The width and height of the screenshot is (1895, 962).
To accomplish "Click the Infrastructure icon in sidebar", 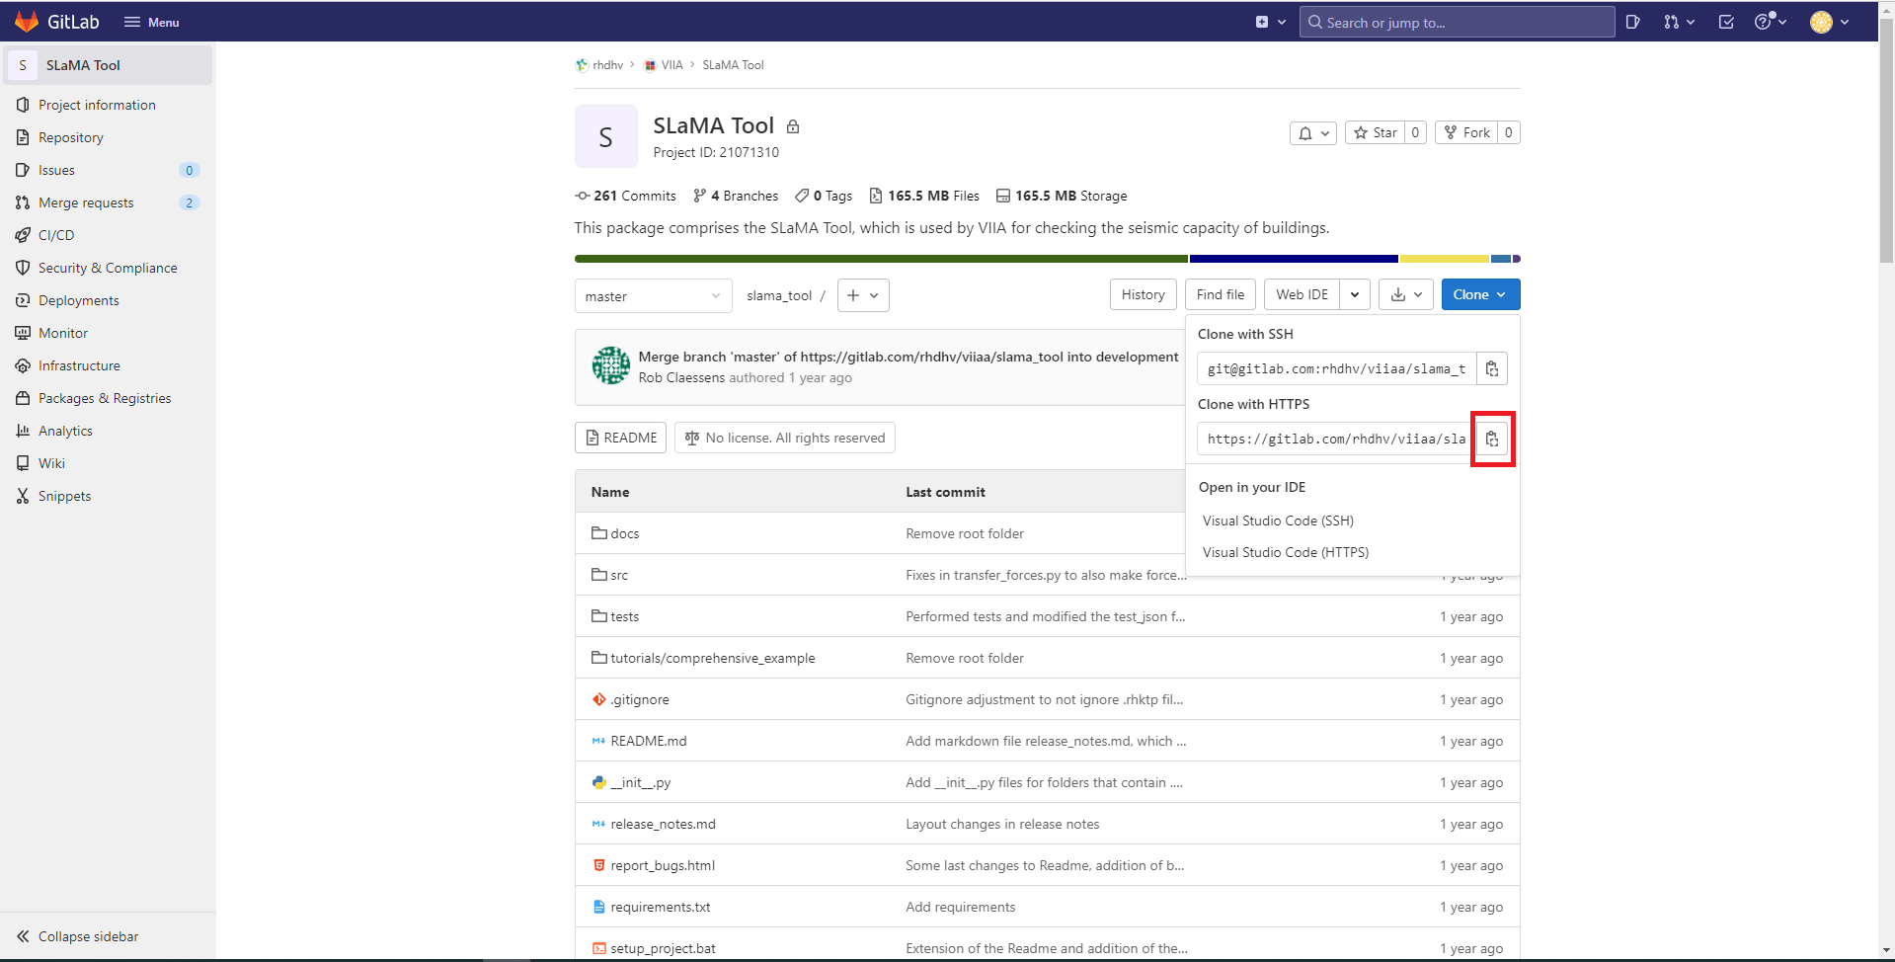I will point(23,365).
